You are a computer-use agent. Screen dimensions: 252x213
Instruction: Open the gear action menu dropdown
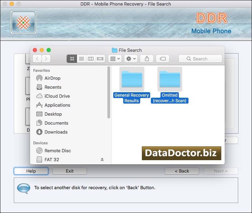coord(131,59)
